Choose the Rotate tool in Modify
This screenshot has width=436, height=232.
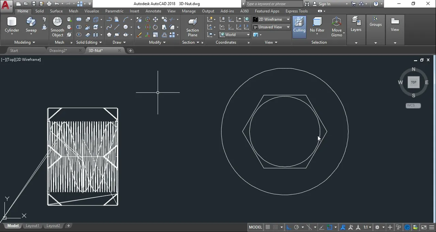[155, 27]
